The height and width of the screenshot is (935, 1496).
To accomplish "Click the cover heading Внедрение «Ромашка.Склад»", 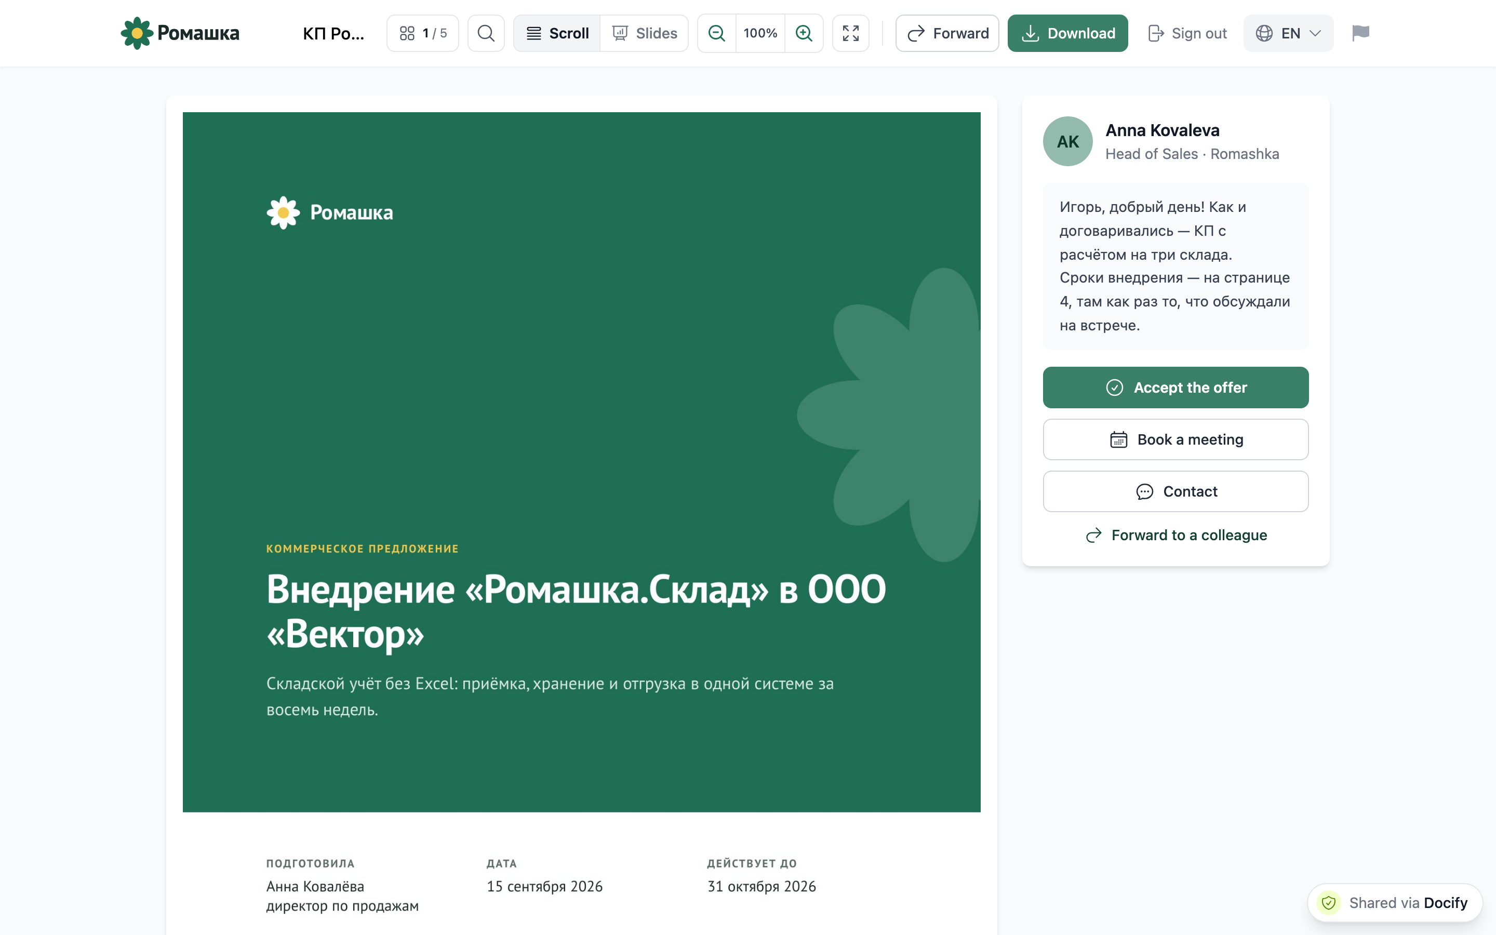I will click(x=576, y=611).
